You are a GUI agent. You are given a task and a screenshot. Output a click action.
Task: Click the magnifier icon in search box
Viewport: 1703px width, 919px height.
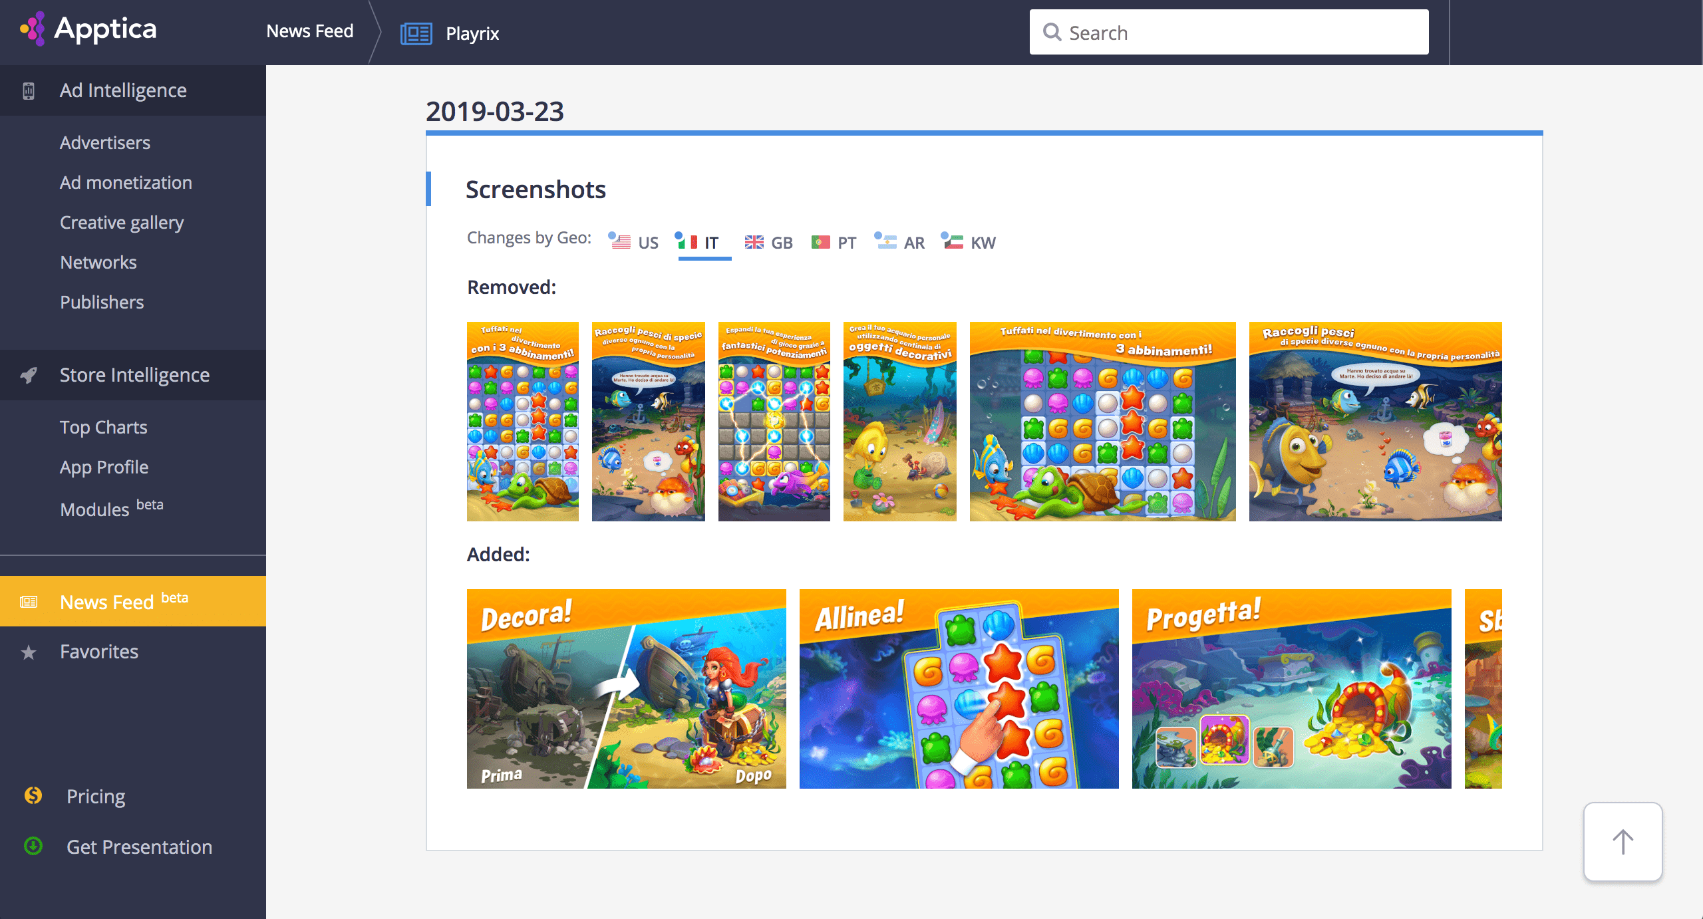click(1052, 32)
